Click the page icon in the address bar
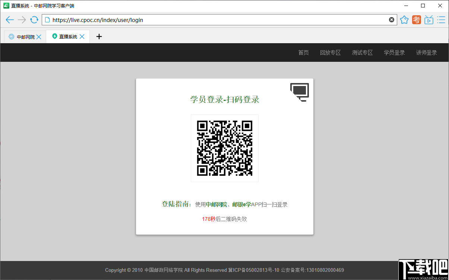This screenshot has height=280, width=449. coord(47,20)
